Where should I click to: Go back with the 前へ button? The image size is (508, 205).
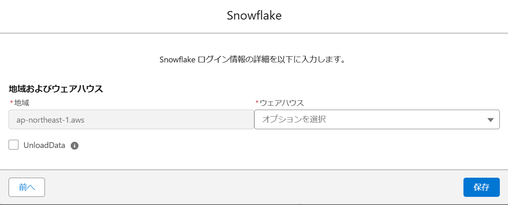coord(27,187)
